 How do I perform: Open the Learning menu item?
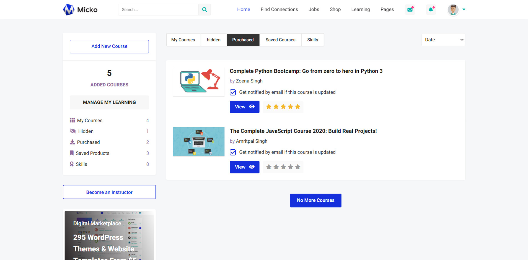point(360,9)
